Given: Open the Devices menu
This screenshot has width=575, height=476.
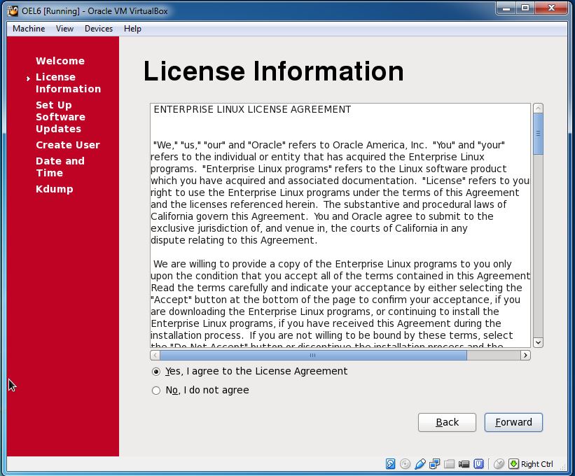Looking at the screenshot, I should tap(99, 29).
